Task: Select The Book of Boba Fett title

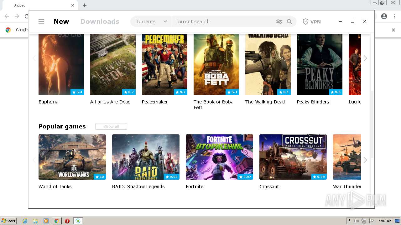Action: coord(213,105)
